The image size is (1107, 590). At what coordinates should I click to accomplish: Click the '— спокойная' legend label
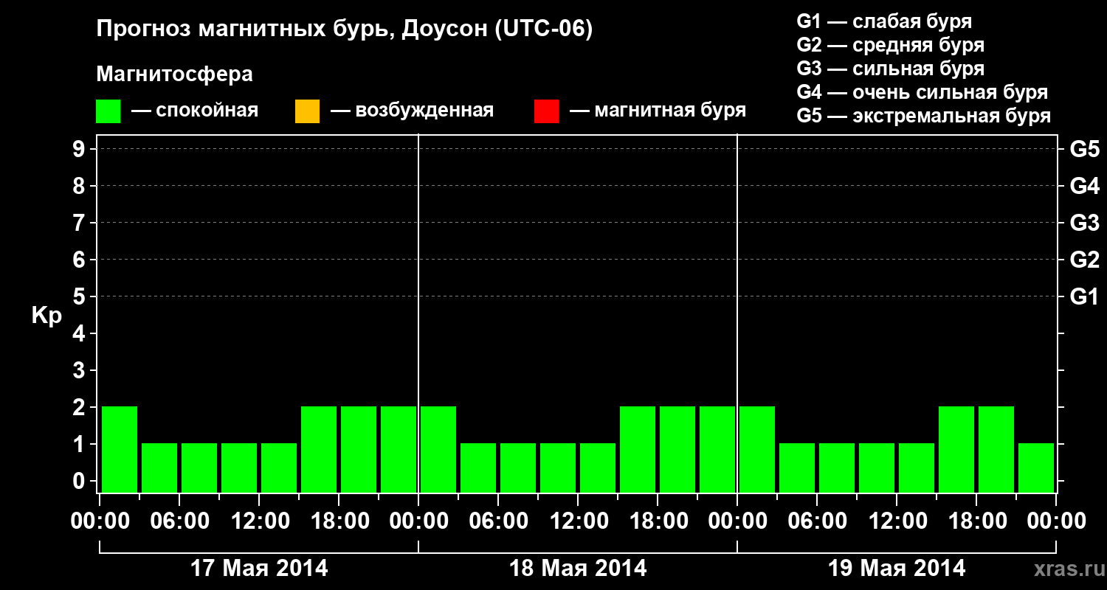(x=195, y=111)
